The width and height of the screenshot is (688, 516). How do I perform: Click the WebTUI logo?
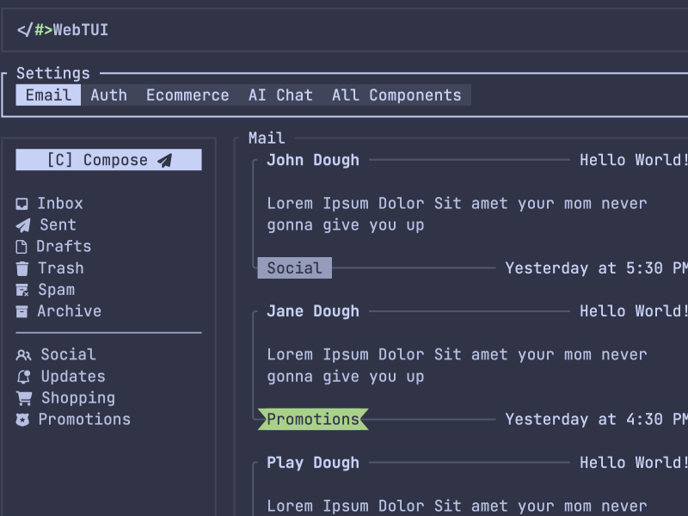tap(62, 30)
